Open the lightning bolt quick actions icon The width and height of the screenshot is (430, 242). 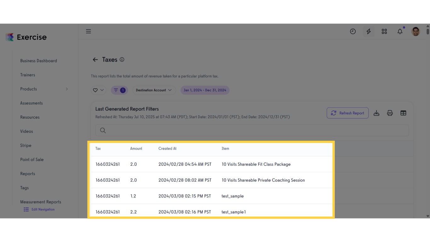tap(369, 32)
